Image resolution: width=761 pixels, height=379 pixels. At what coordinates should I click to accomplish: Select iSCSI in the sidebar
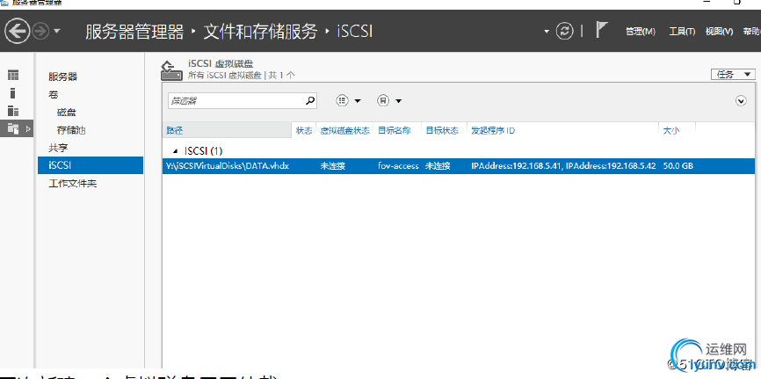pos(91,165)
